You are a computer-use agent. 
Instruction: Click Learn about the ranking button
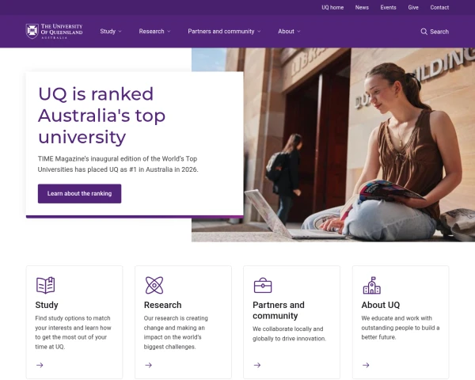pos(79,194)
